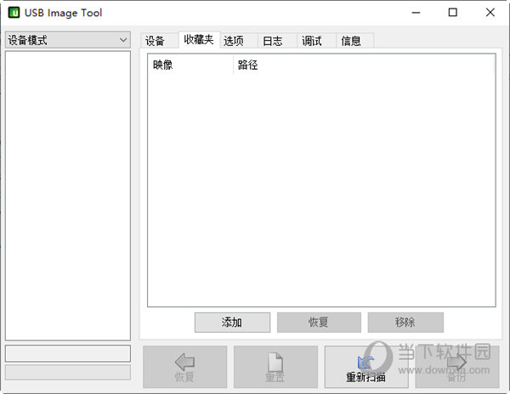Click the 恢复 button under favorites list
This screenshot has width=510, height=394.
(319, 323)
